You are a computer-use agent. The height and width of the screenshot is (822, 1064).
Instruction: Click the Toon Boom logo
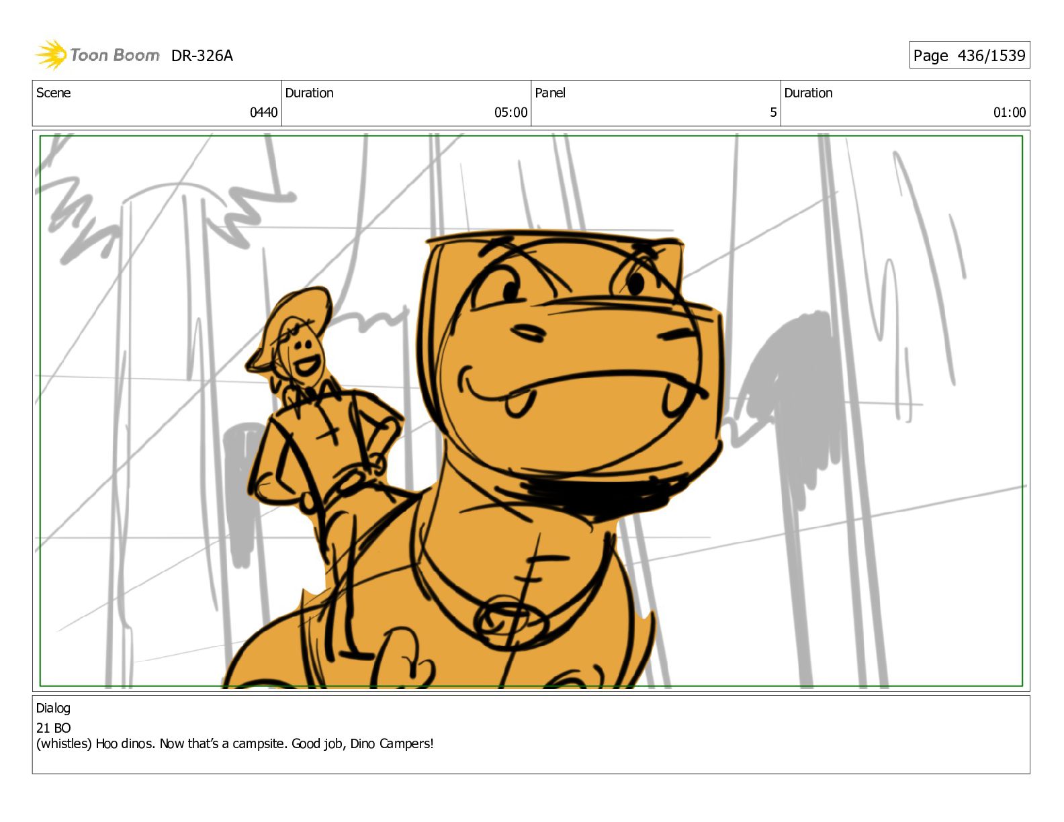[x=97, y=55]
